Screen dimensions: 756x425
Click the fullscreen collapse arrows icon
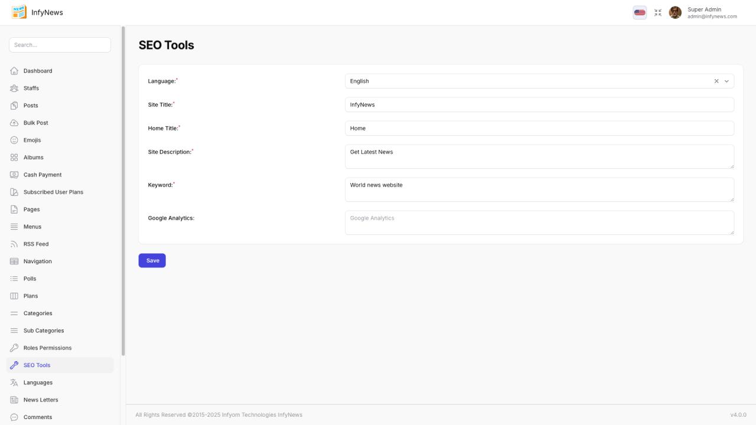pyautogui.click(x=658, y=12)
